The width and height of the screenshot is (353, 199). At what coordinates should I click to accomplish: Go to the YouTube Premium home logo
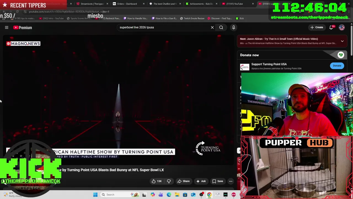(x=23, y=27)
